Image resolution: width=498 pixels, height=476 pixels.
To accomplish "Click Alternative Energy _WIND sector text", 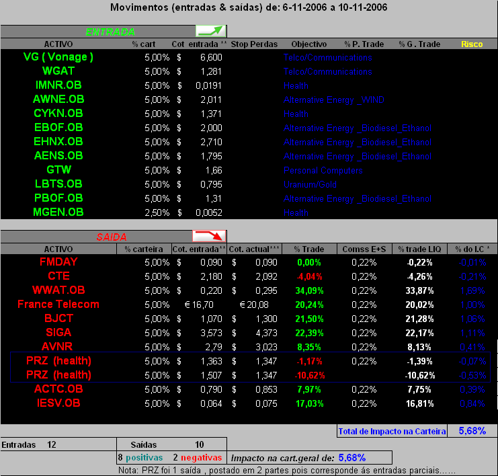I will point(334,100).
